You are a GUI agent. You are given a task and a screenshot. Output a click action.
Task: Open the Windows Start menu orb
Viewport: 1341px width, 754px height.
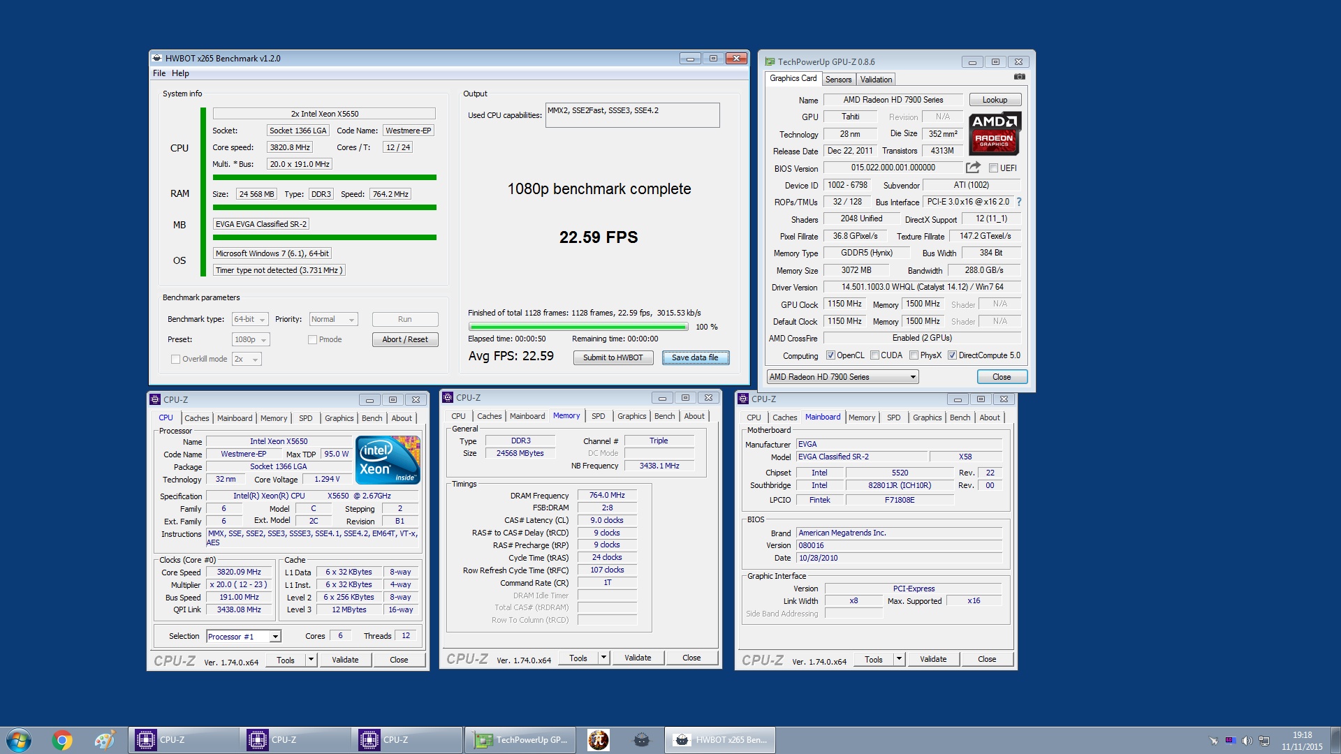point(19,740)
